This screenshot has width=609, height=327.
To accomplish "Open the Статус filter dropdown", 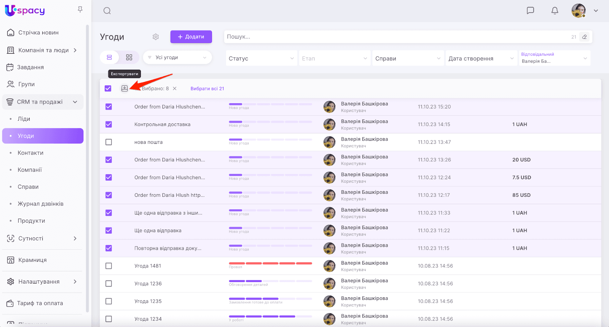I will click(x=261, y=58).
